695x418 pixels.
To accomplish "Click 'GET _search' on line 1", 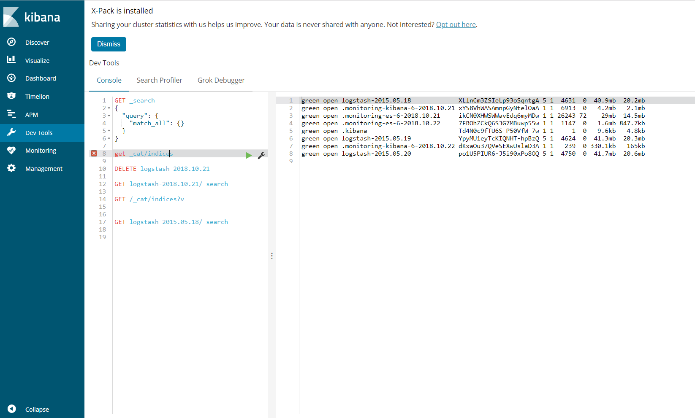I will click(x=135, y=100).
